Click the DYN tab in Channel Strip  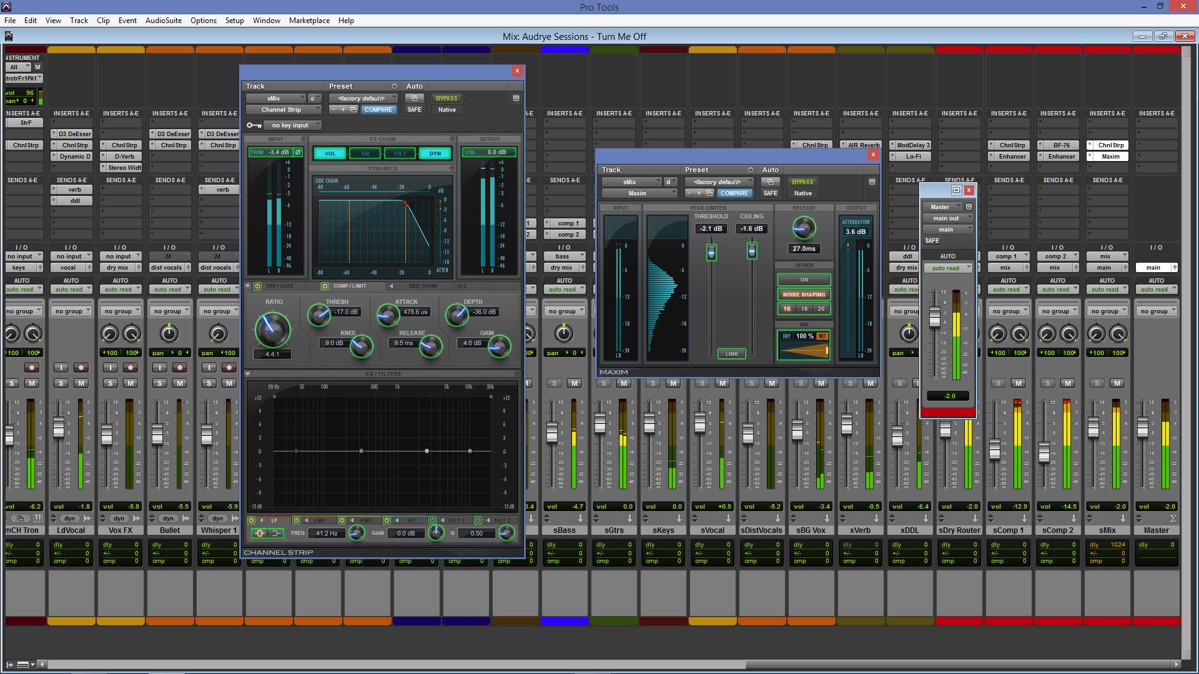click(x=434, y=152)
